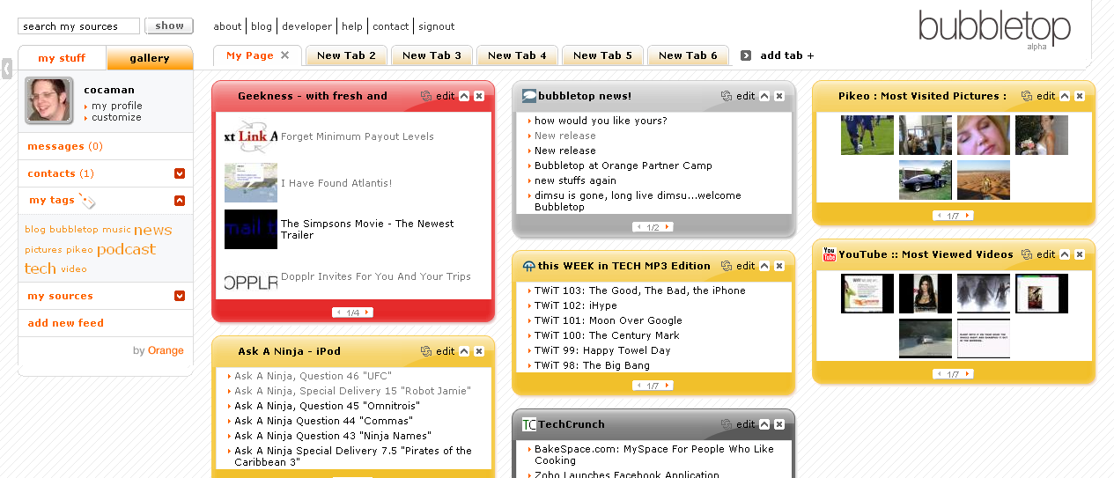Click the tag icon next to my tags
The width and height of the screenshot is (1114, 478).
[x=86, y=201]
